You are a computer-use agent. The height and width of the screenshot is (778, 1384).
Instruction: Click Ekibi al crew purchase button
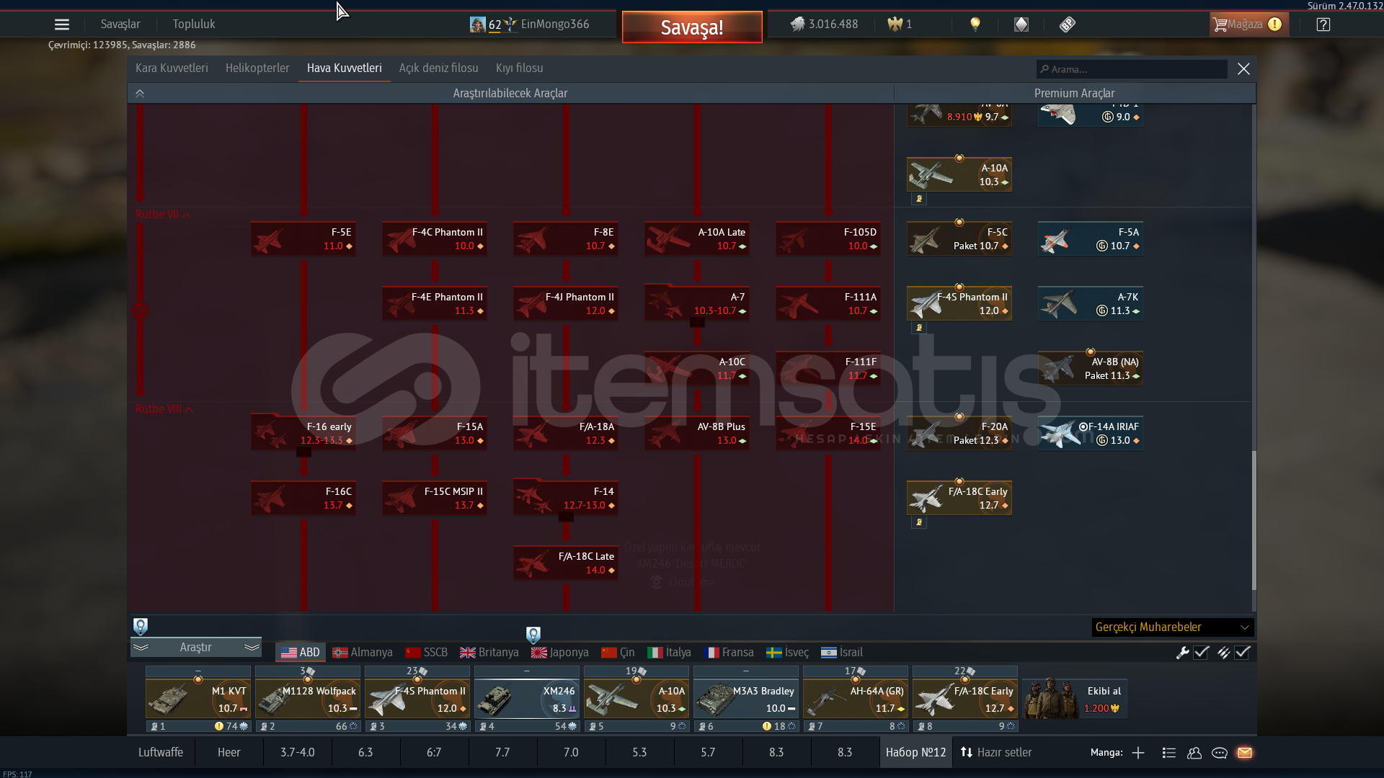[1074, 699]
